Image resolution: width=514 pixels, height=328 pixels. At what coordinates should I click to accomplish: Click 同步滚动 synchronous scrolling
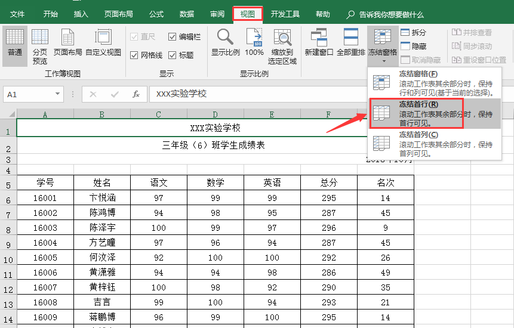(x=472, y=46)
